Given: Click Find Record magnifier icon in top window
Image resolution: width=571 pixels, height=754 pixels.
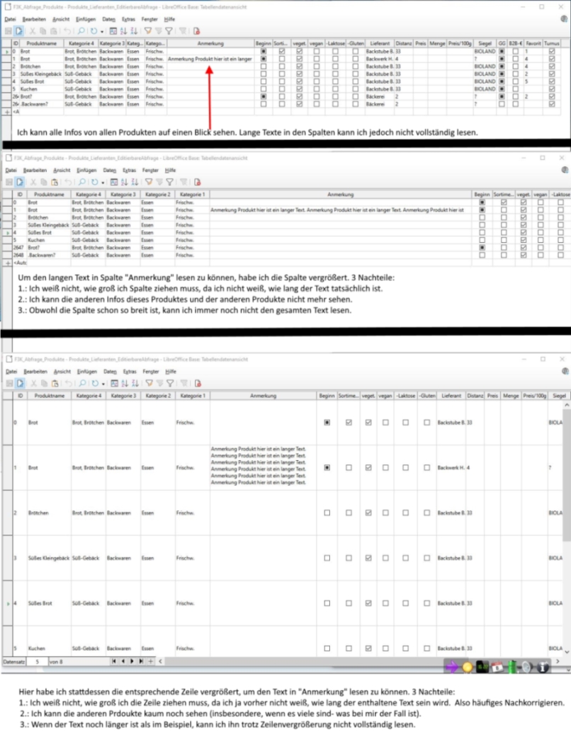Looking at the screenshot, I should click(83, 31).
